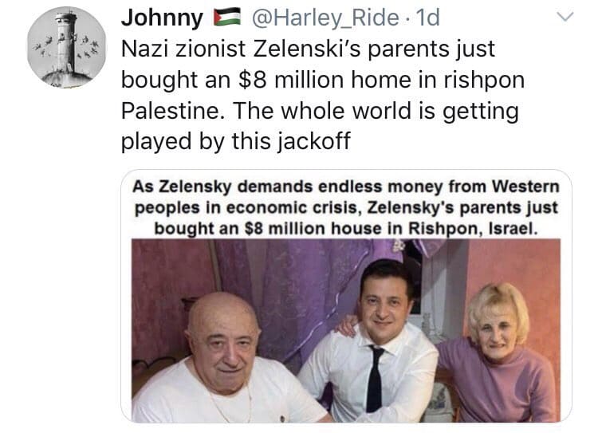Click 'Rishpon, Israel' in the image caption
The width and height of the screenshot is (598, 433).
pos(473,229)
